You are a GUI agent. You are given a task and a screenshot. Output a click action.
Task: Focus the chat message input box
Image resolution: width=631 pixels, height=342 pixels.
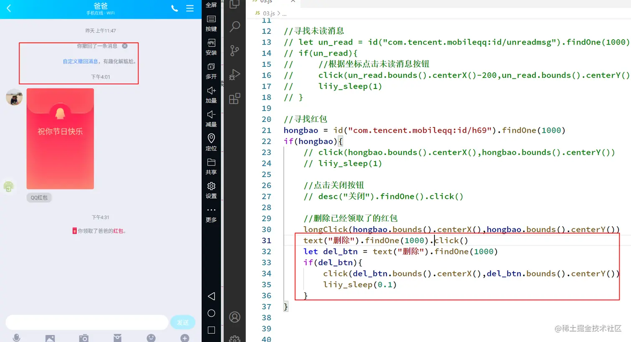(x=87, y=322)
